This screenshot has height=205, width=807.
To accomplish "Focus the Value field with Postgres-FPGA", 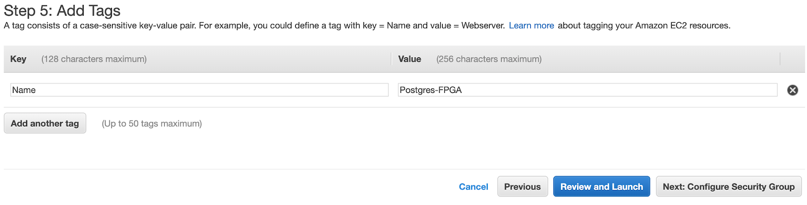I will [x=587, y=90].
